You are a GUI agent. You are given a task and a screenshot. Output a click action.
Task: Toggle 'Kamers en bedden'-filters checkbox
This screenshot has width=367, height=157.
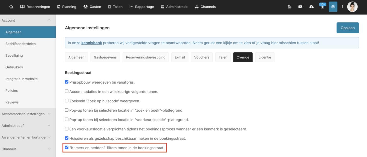(67, 148)
